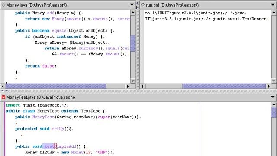This screenshot has height=156, width=277.
Task: Click the Money.java horizontal scrollbar thumb
Action: tap(56, 86)
